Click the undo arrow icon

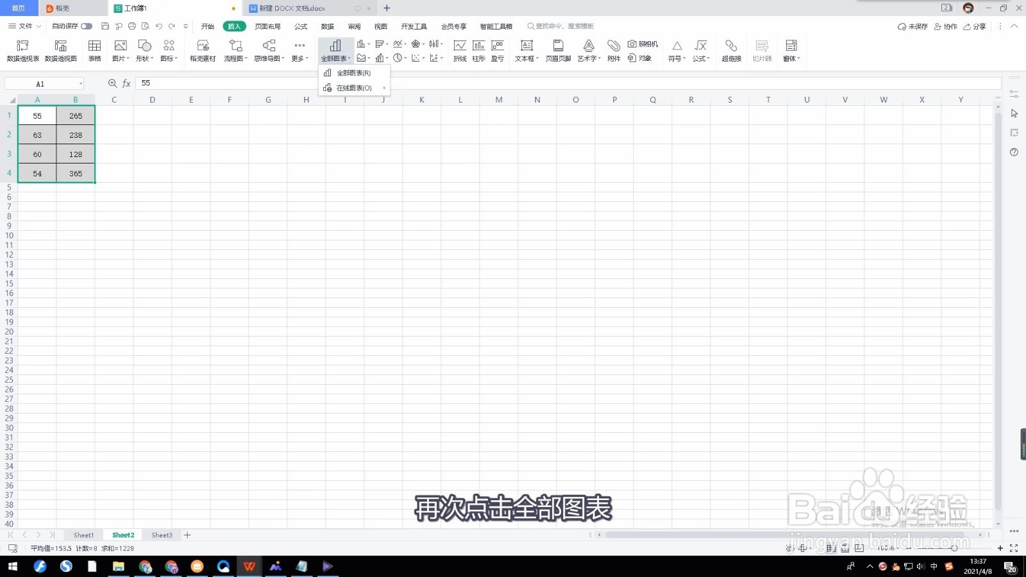[158, 26]
